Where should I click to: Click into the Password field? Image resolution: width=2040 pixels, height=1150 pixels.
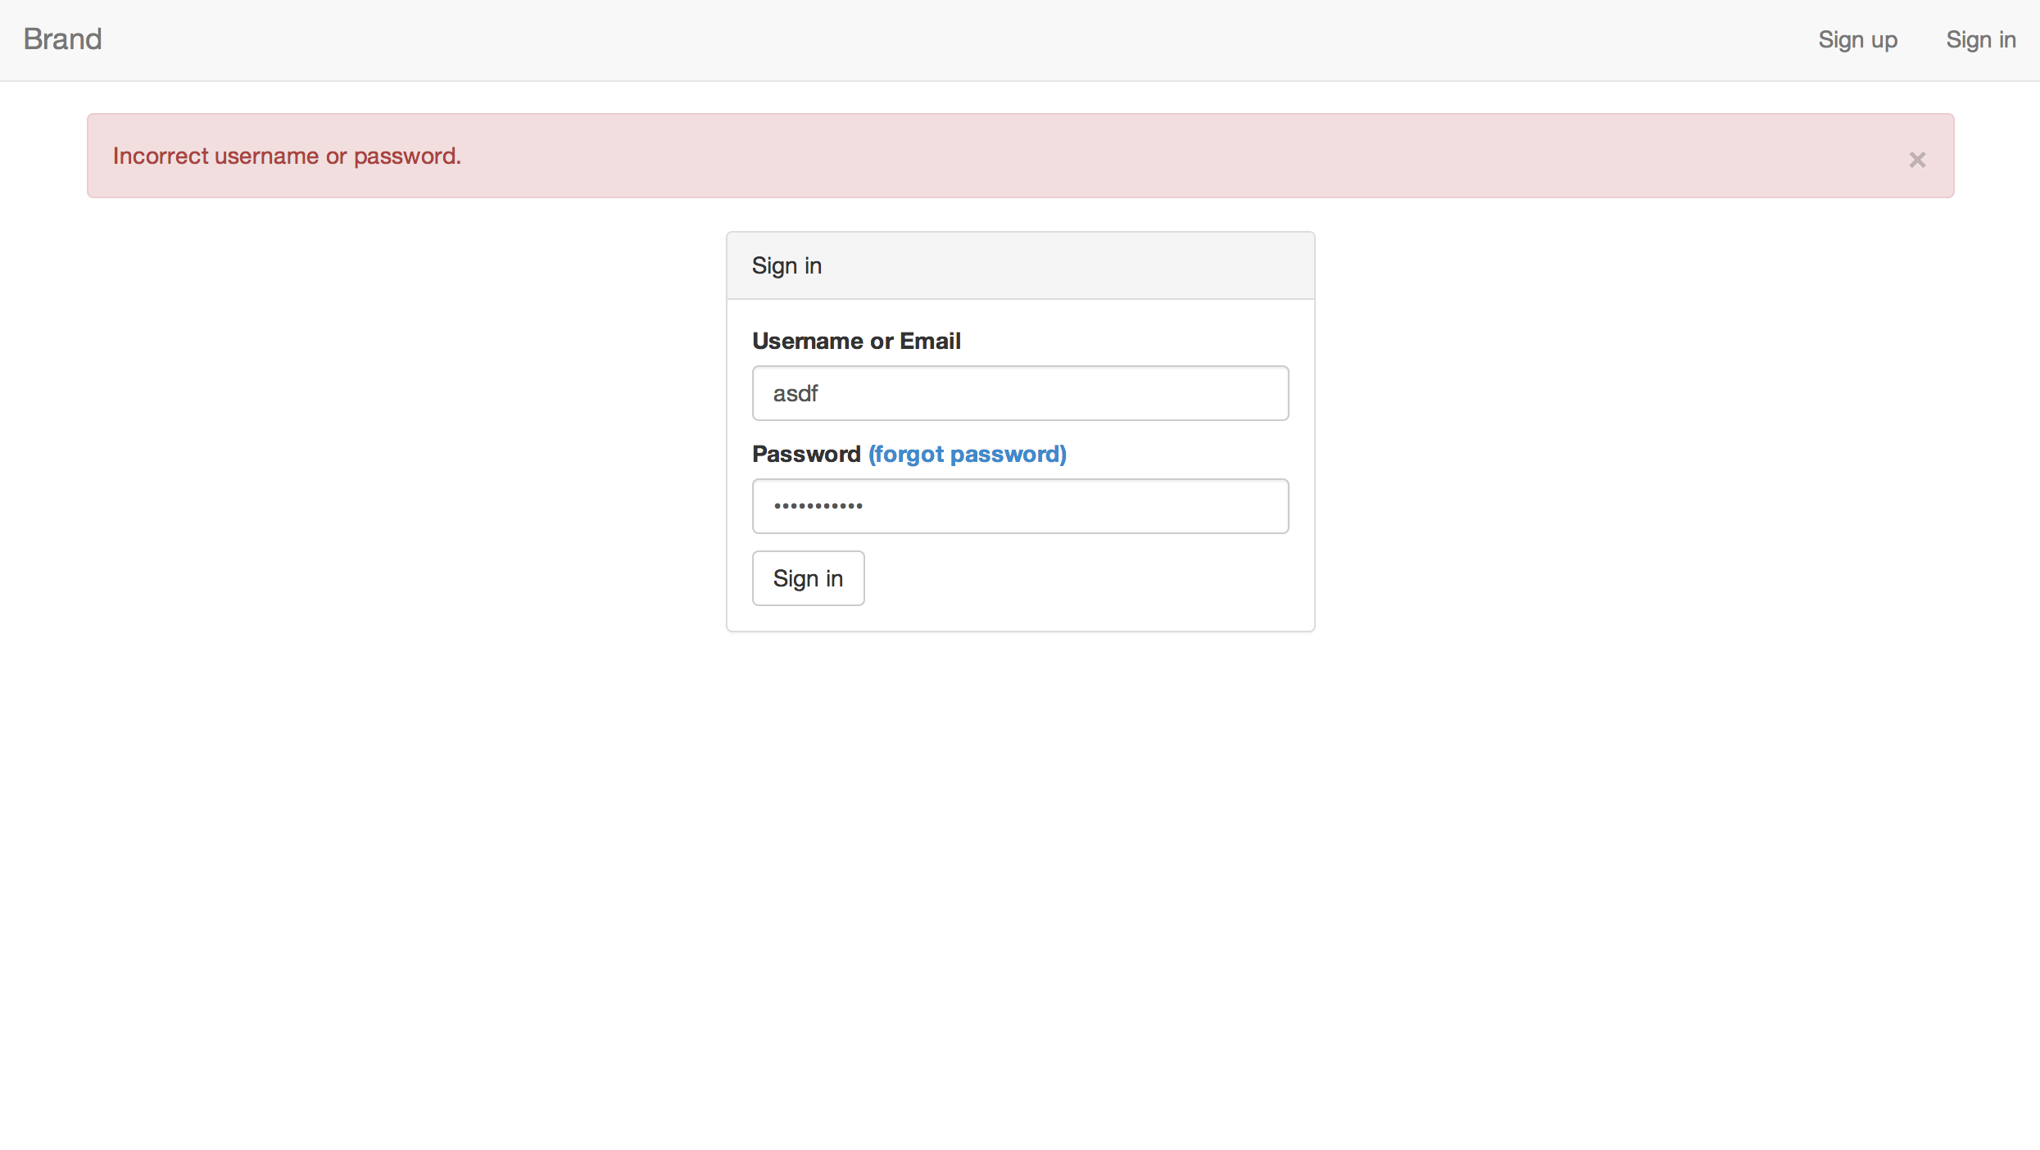click(1020, 506)
